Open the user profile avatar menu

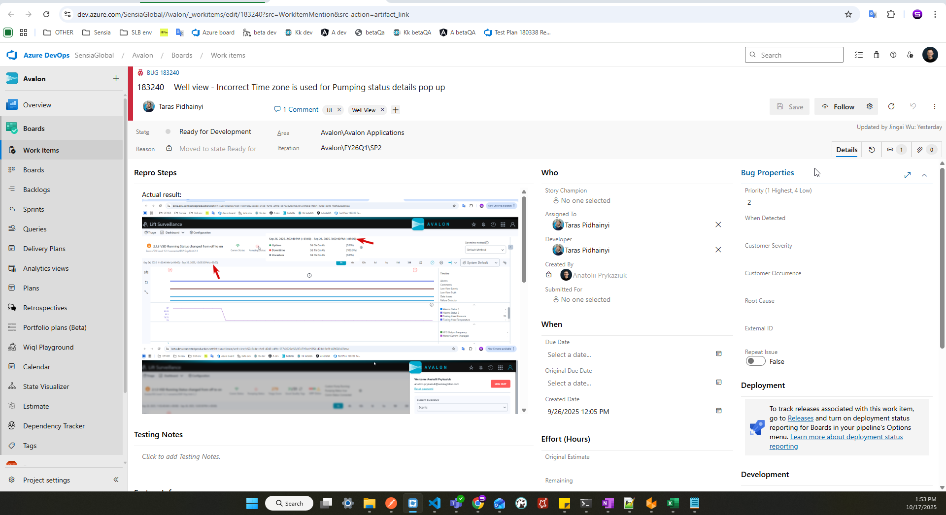[x=930, y=55]
